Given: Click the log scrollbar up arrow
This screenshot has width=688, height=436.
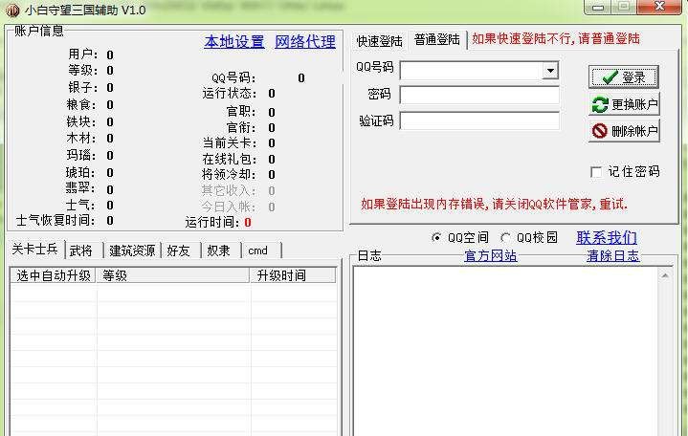Looking at the screenshot, I should [665, 275].
